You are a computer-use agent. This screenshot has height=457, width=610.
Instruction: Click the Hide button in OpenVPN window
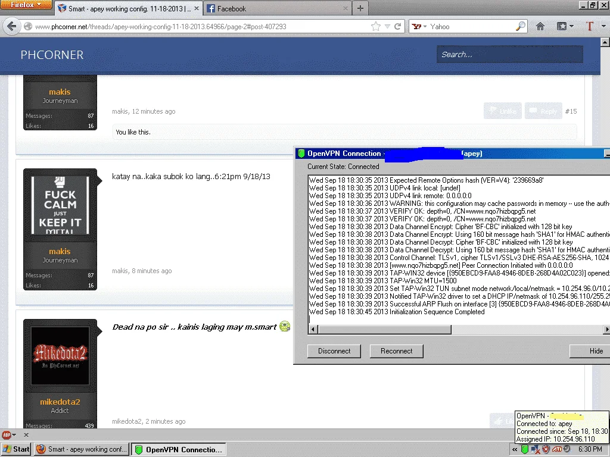point(590,351)
